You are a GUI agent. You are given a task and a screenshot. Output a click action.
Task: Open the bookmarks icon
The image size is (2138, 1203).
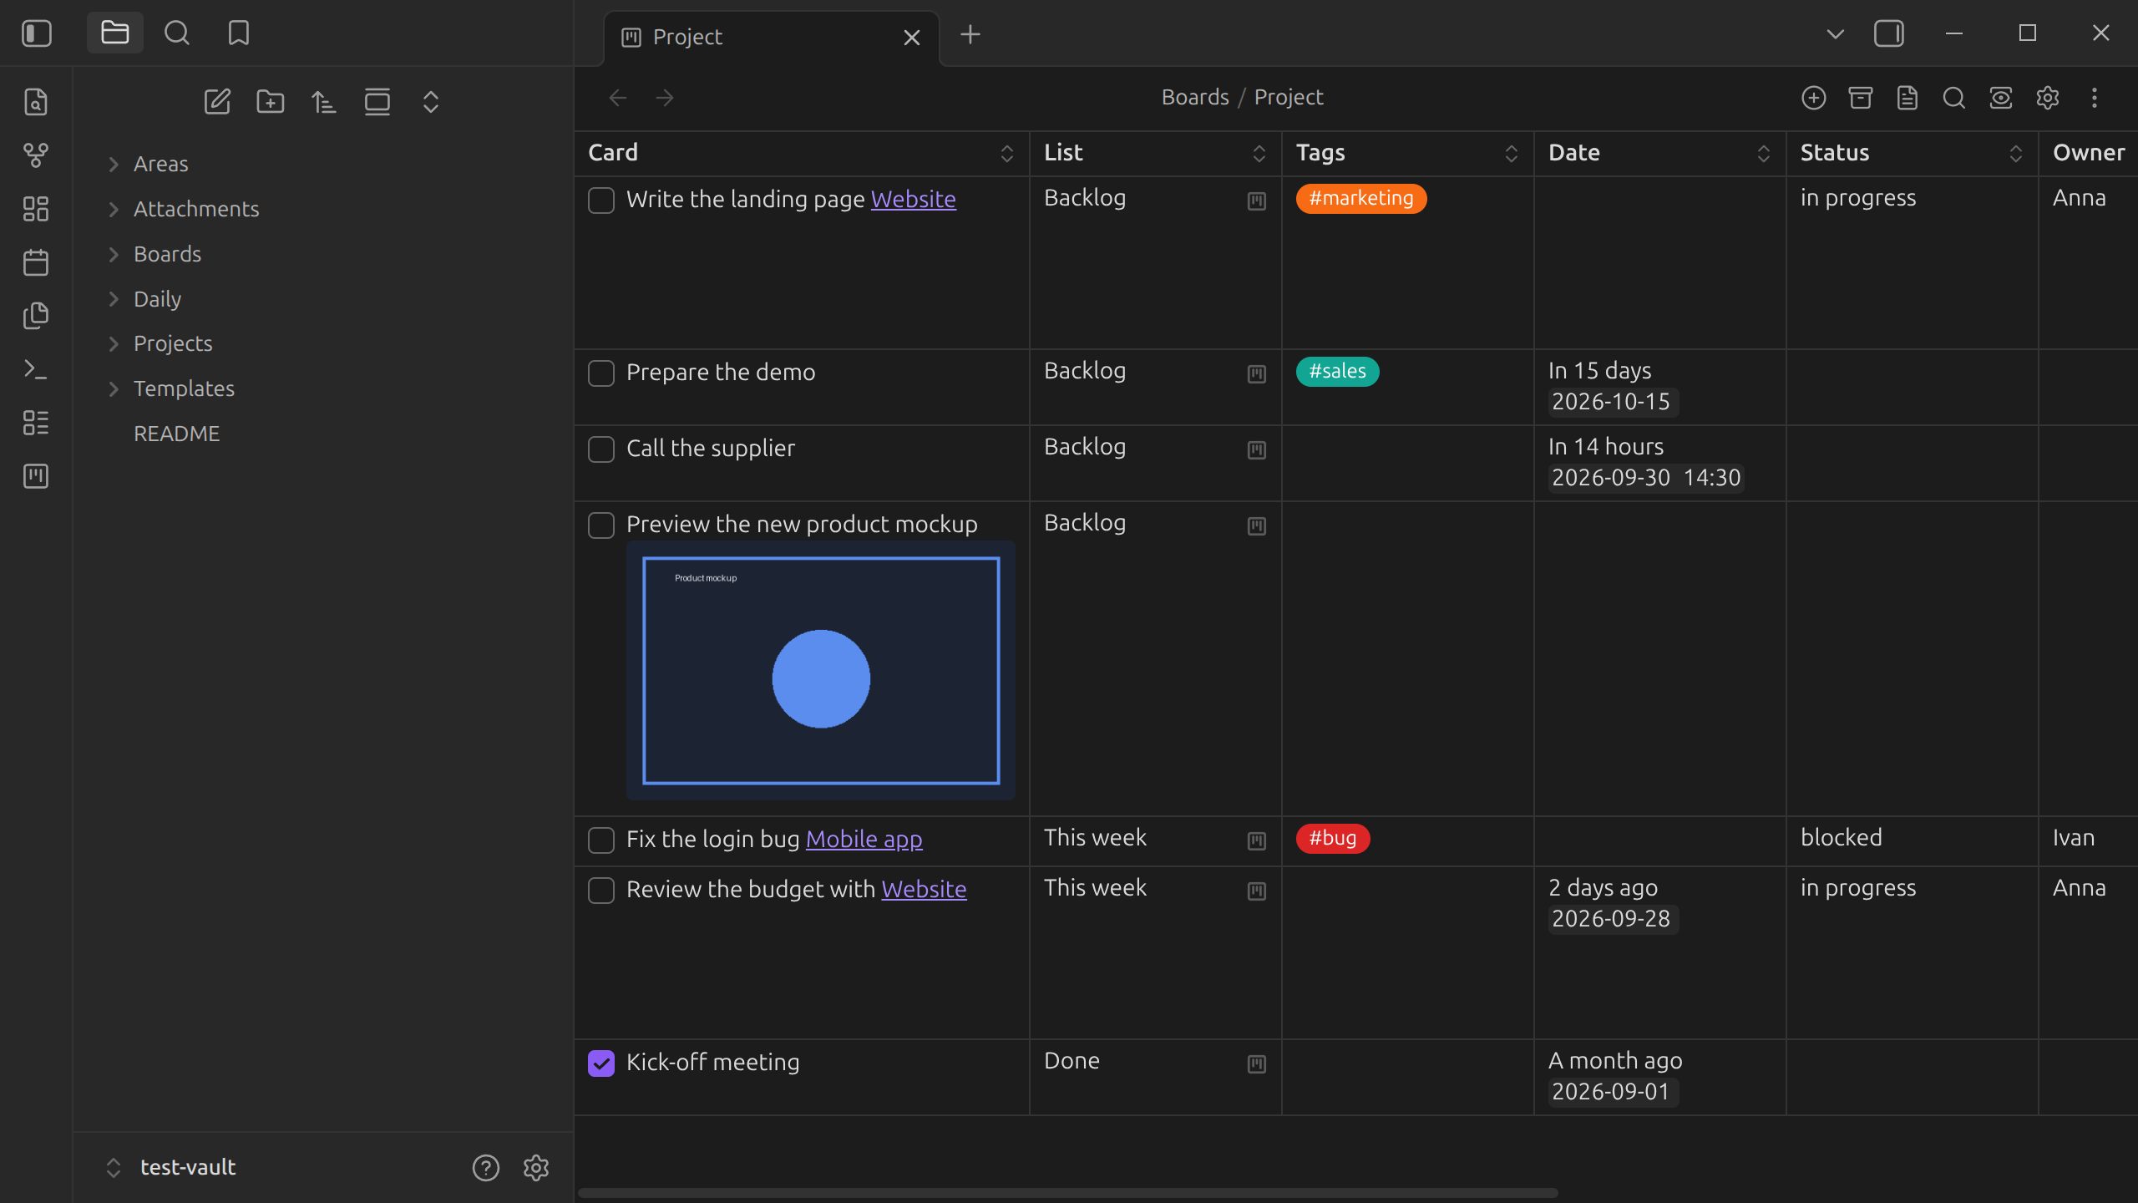(239, 33)
